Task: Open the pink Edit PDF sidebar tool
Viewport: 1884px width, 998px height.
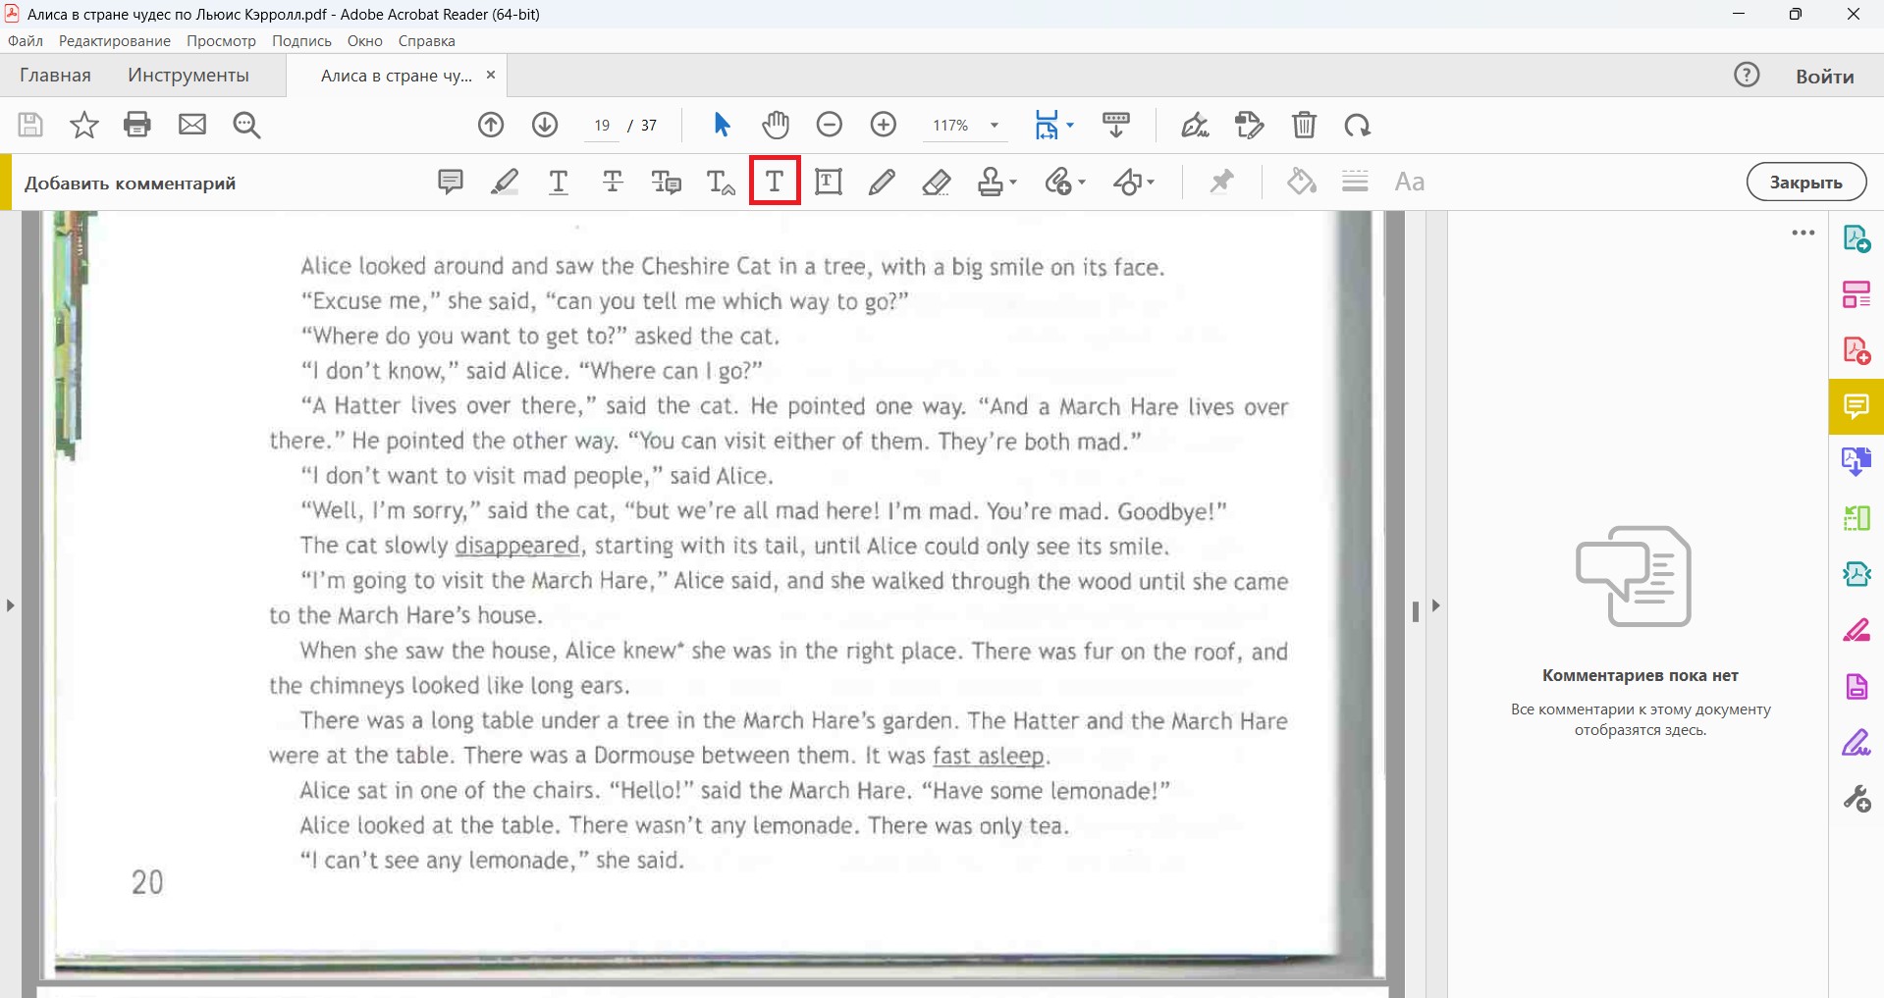Action: (x=1857, y=630)
